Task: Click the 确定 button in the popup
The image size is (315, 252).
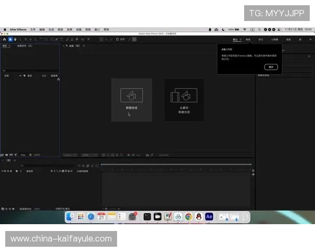Action: coord(271,67)
